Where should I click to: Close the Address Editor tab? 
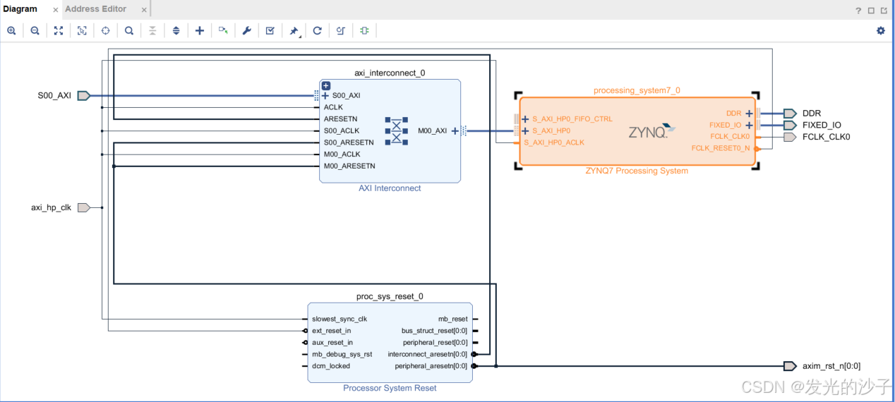[x=144, y=11]
